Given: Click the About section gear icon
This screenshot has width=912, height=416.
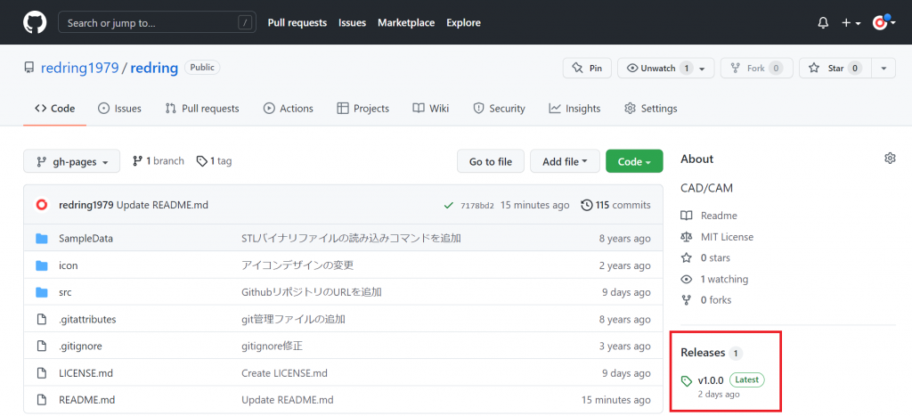Looking at the screenshot, I should pos(890,159).
